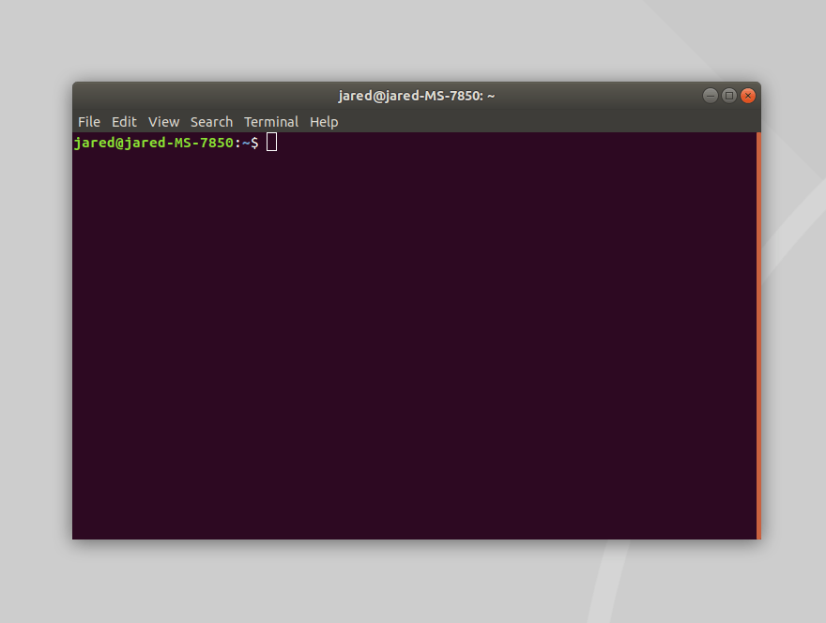Viewport: 826px width, 623px height.
Task: Click the window title jared@jared-MS-7850: ~
Action: [416, 96]
